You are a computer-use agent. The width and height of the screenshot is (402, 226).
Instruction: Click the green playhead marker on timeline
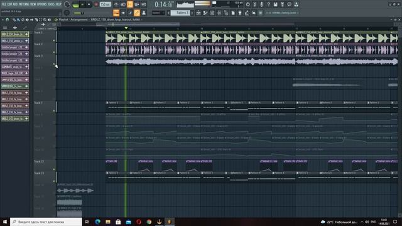[126, 28]
